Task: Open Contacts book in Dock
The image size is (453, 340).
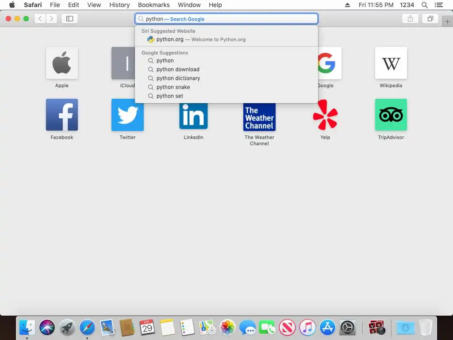Action: pos(127,328)
